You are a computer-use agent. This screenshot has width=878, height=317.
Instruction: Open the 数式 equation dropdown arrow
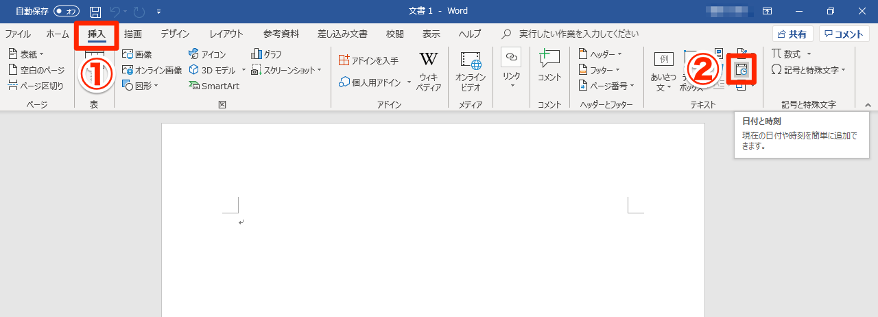click(809, 54)
